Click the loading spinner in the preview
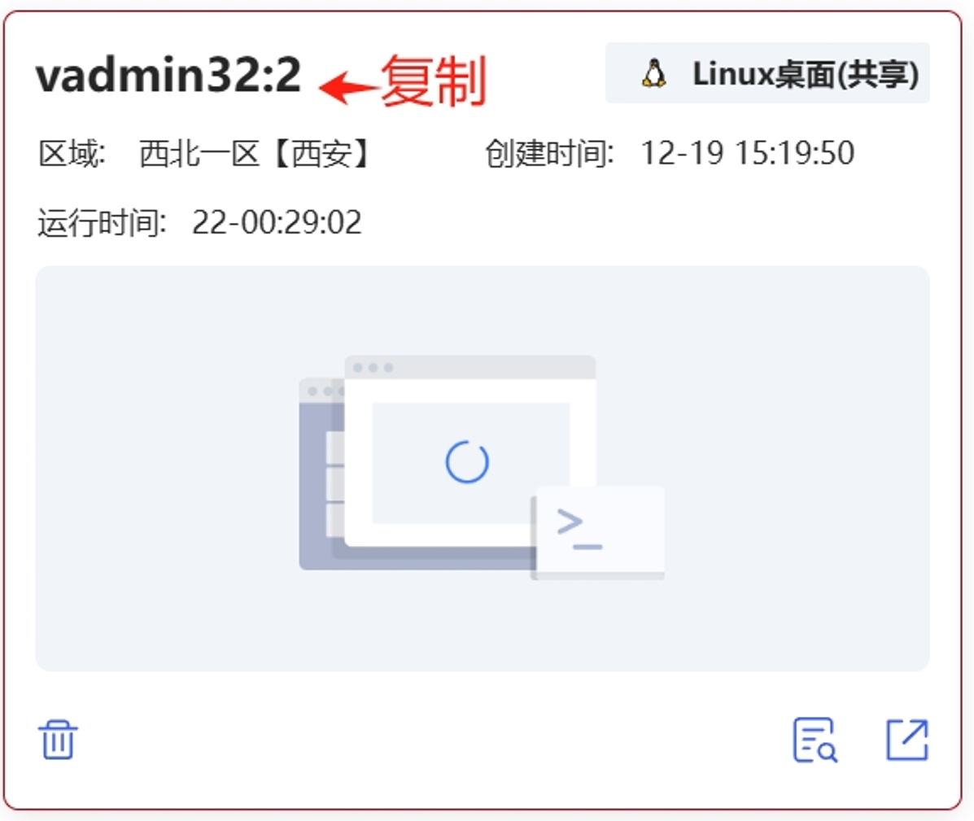Screen dimensions: 974x821 pos(467,462)
